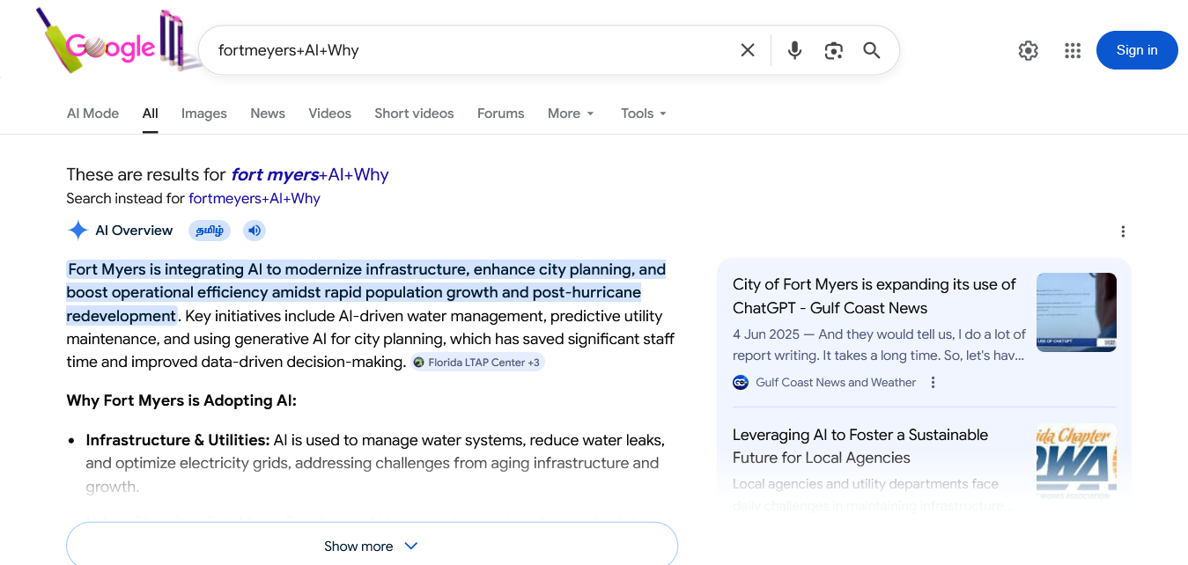Switch to the AI Mode tab

(92, 114)
